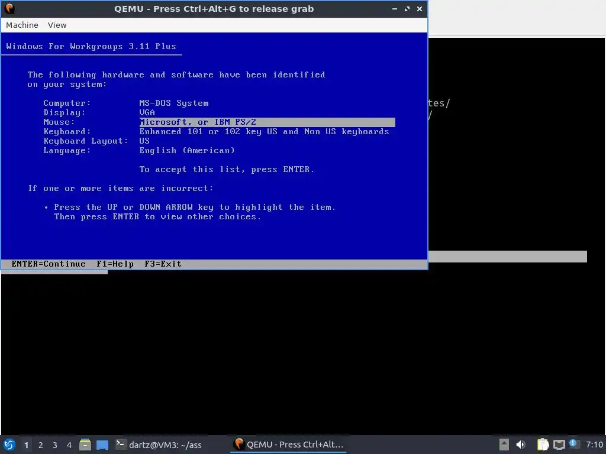Viewport: 606px width, 454px height.
Task: Switch to workspace 1 on the taskbar
Action: point(26,445)
